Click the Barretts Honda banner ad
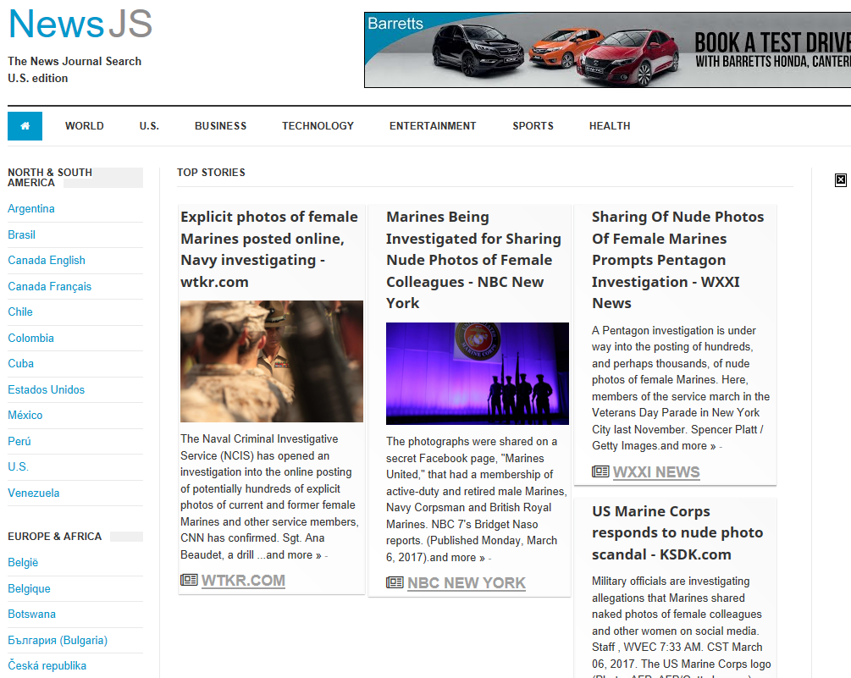The width and height of the screenshot is (851, 678). pyautogui.click(x=607, y=50)
